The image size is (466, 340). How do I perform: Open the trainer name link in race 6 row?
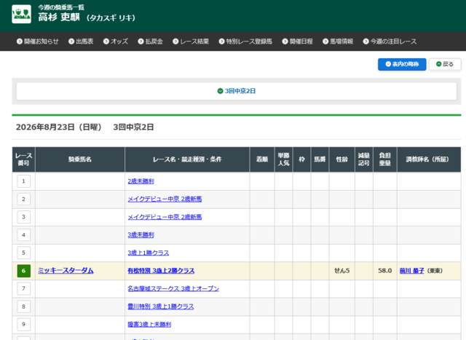click(x=411, y=271)
